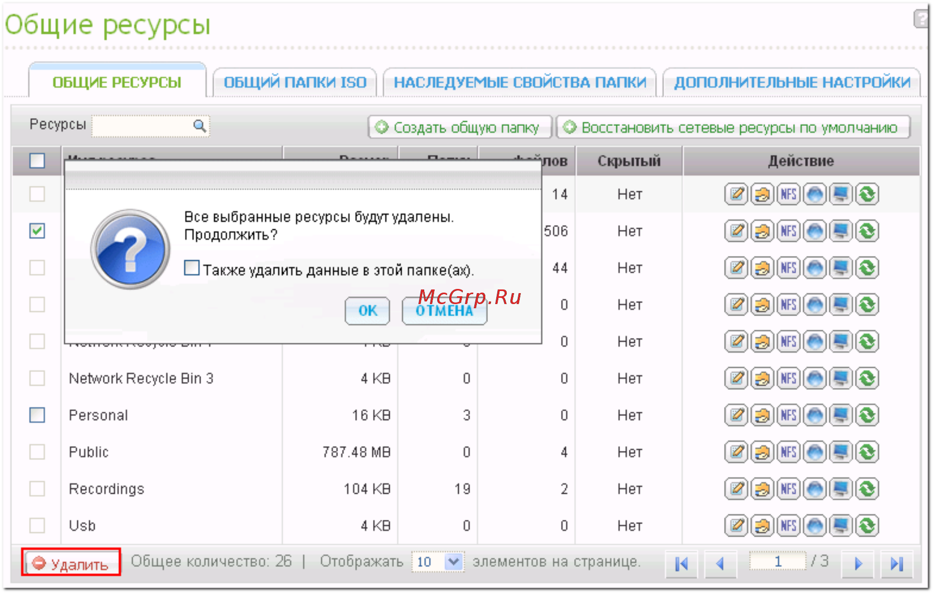This screenshot has width=933, height=593.
Task: Go to the previous page arrow
Action: point(720,564)
